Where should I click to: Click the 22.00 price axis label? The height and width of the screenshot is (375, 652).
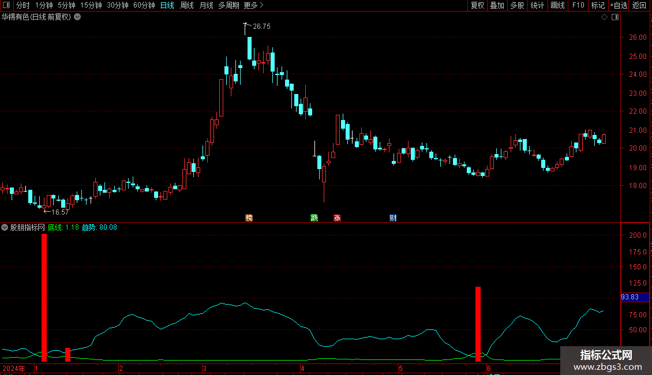[638, 111]
